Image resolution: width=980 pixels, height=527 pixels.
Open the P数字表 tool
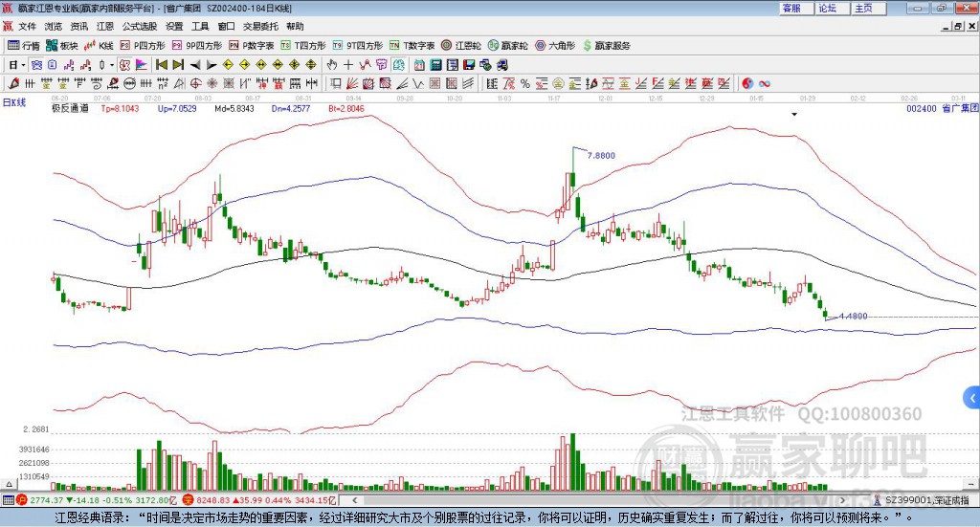click(x=252, y=46)
